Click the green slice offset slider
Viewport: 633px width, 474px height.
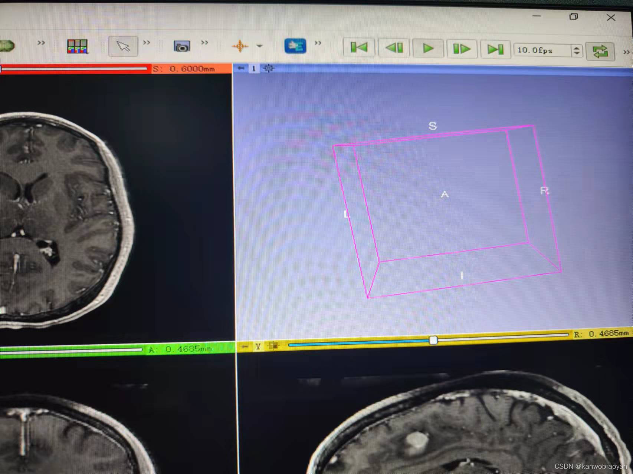pos(71,350)
